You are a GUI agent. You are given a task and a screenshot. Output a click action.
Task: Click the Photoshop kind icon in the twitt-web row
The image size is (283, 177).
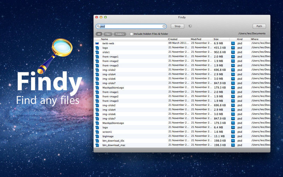233,43
